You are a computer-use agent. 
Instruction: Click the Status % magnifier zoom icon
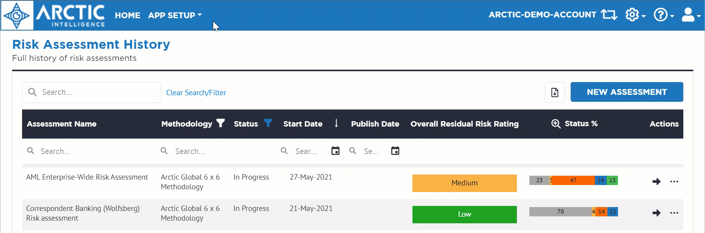pos(556,123)
